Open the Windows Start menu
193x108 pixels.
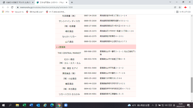click(3, 105)
